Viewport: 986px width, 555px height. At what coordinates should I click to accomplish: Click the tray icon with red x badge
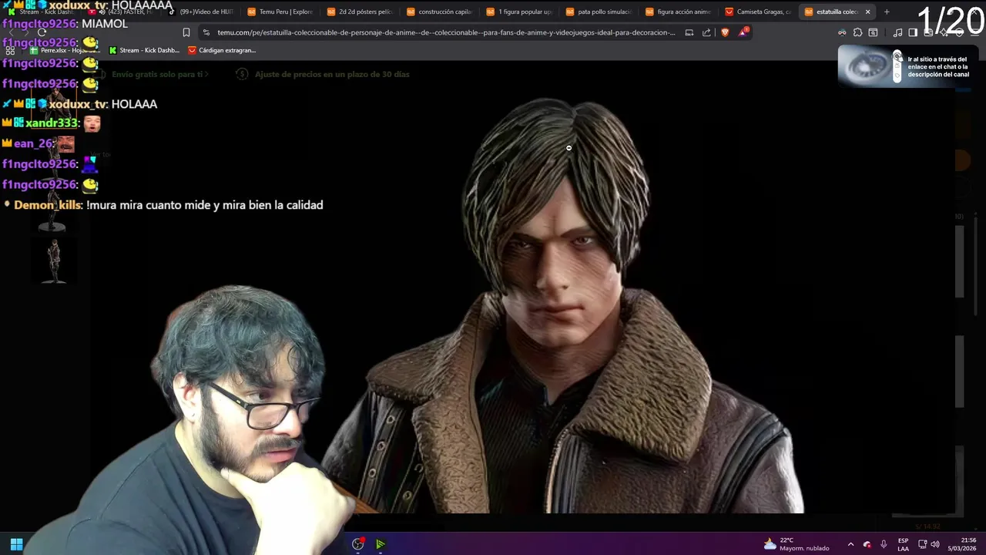[x=867, y=544]
